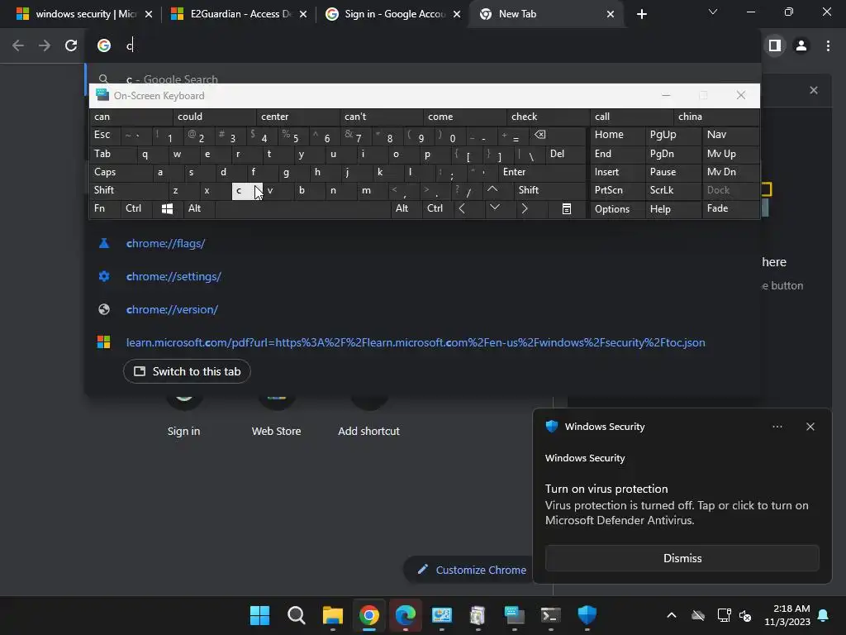Pick the 'come' word prediction
The width and height of the screenshot is (846, 635).
pos(464,117)
